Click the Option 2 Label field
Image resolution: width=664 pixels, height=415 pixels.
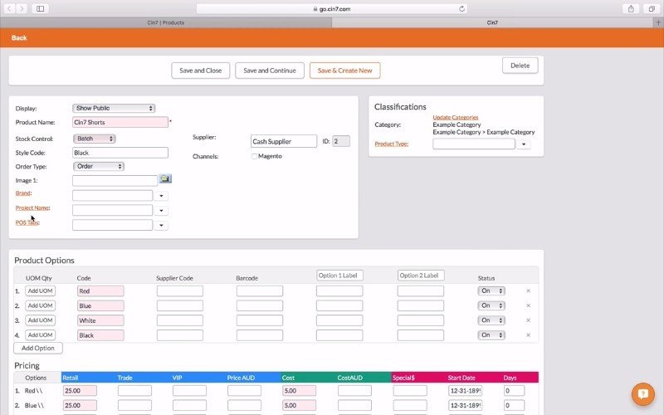421,276
